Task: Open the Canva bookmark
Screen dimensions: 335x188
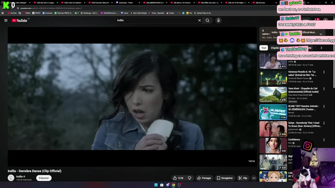Action: (125, 13)
